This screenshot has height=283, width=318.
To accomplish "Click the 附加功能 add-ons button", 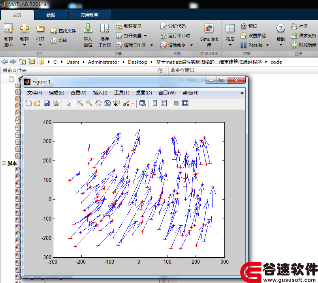I will (x=304, y=45).
